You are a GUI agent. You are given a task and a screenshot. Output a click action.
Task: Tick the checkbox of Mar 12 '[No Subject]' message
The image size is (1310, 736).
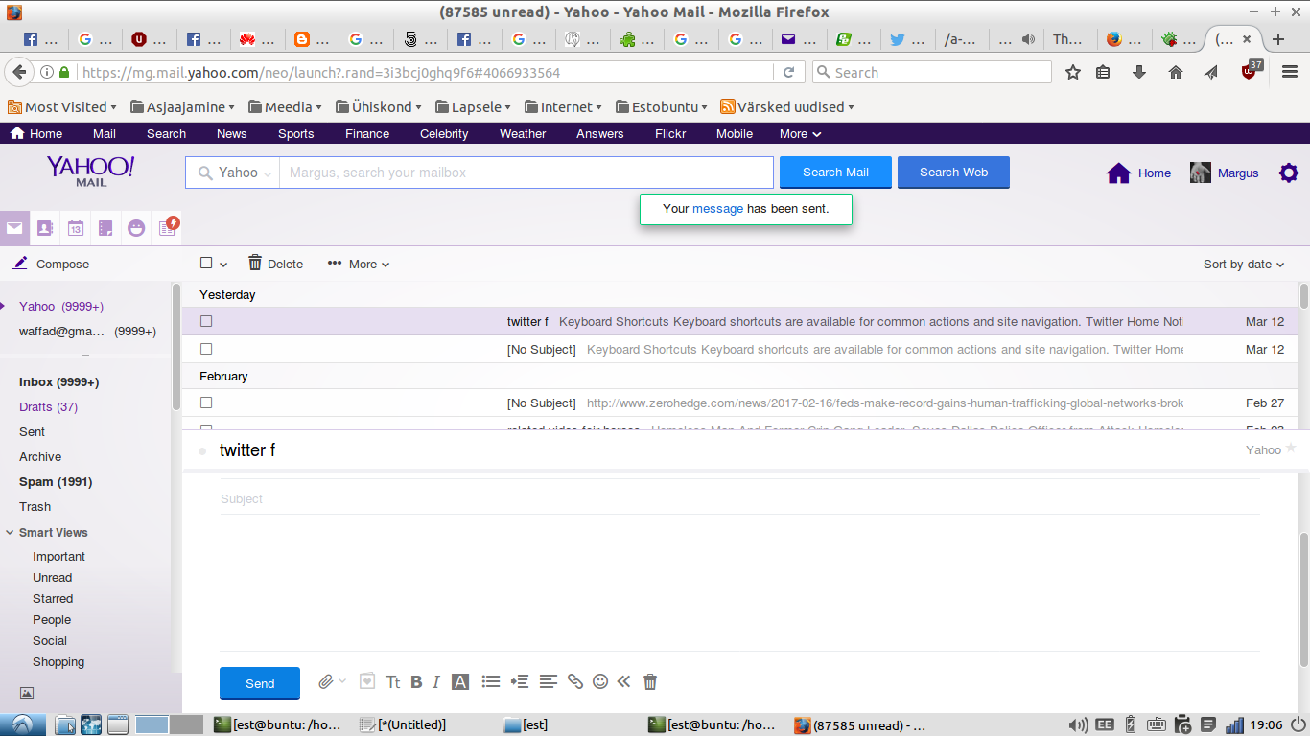206,349
